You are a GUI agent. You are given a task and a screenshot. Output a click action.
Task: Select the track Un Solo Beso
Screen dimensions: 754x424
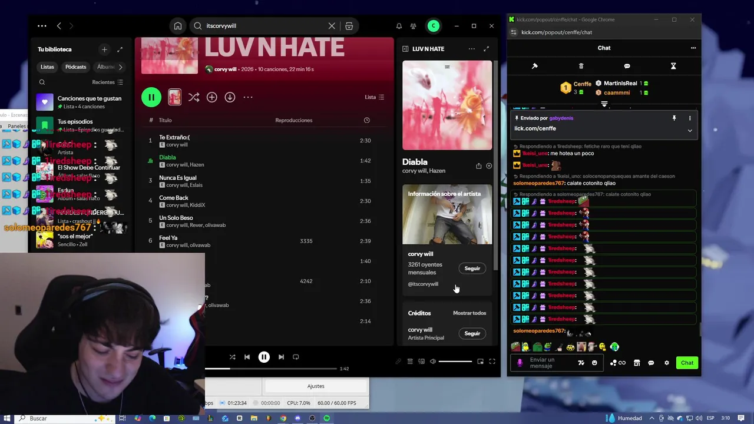(x=265, y=221)
